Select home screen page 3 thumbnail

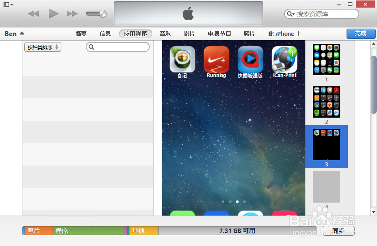(x=326, y=144)
